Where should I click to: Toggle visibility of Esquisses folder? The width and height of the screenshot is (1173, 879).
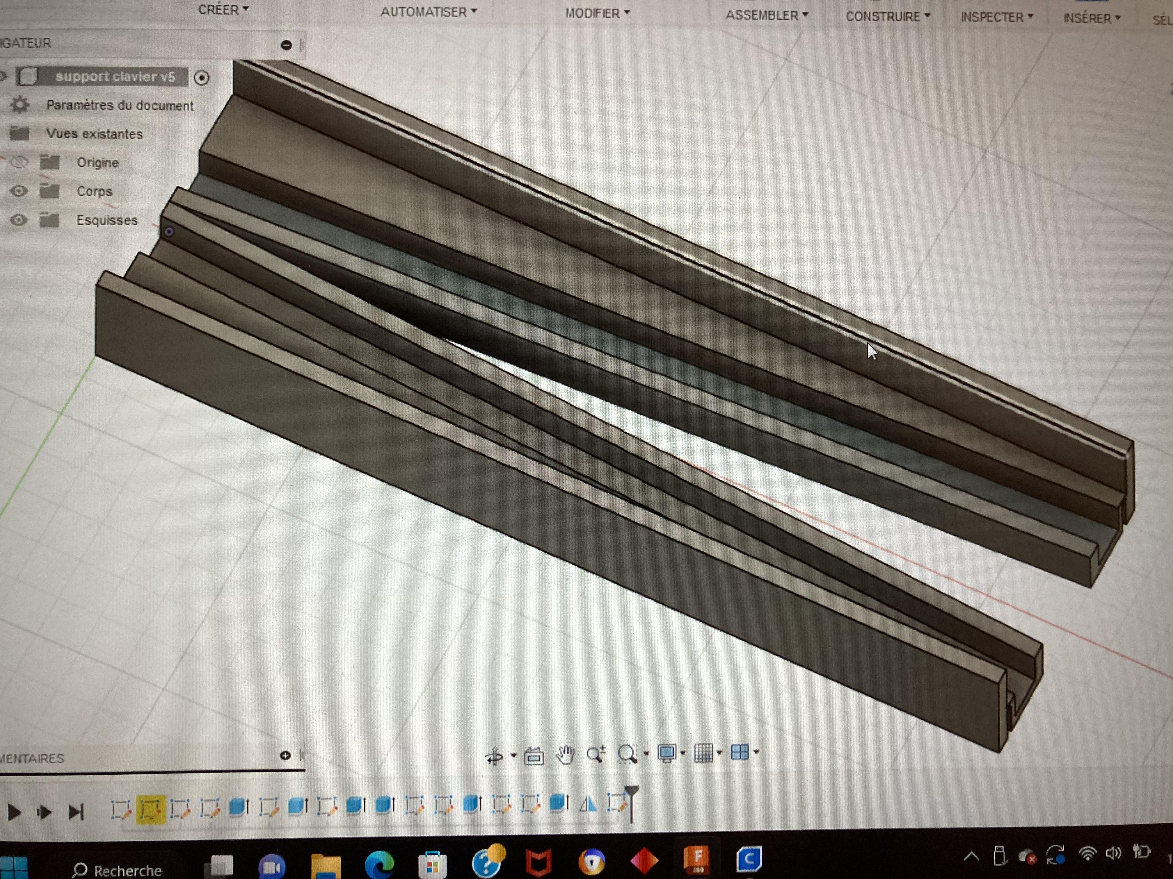[19, 220]
